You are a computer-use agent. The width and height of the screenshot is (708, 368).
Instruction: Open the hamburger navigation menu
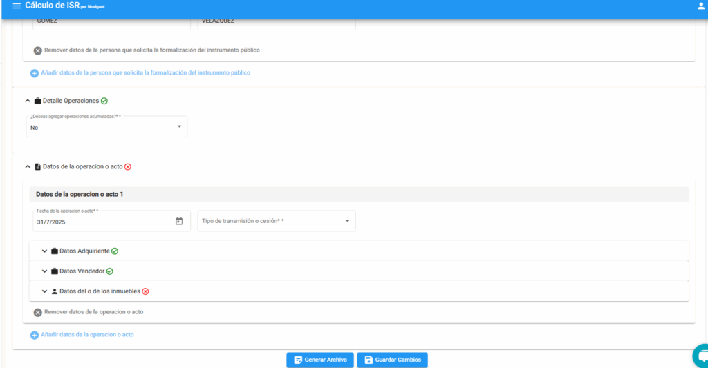[x=17, y=6]
